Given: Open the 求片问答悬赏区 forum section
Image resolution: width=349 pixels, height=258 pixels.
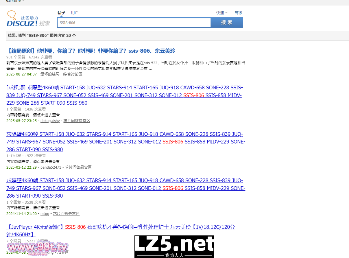Looking at the screenshot, I should tap(77, 121).
